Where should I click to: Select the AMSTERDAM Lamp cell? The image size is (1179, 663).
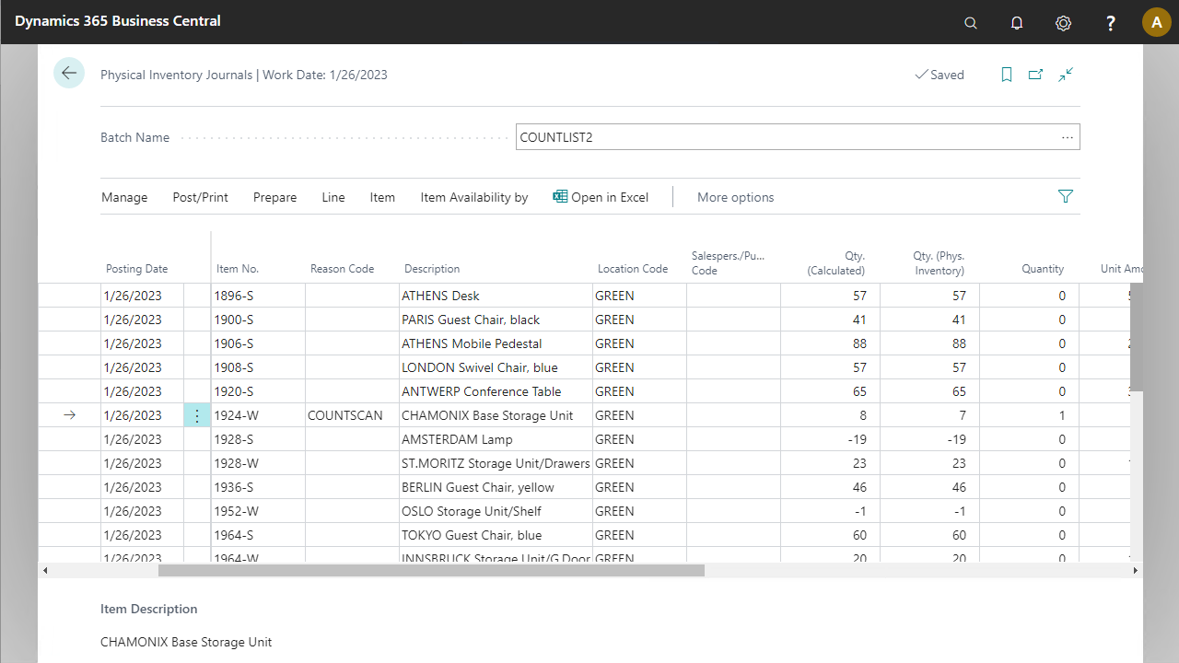pyautogui.click(x=496, y=439)
